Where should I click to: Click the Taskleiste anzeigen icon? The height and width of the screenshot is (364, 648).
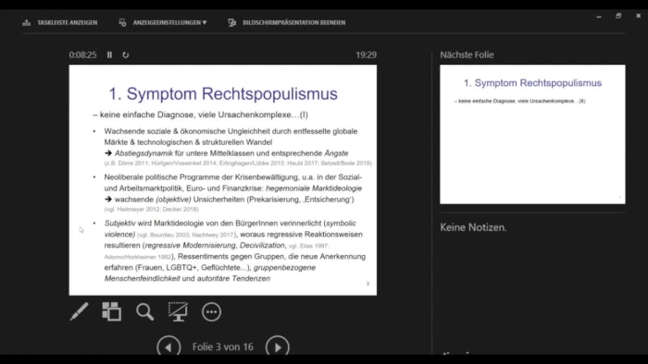[27, 23]
